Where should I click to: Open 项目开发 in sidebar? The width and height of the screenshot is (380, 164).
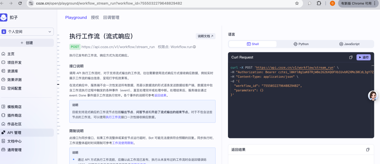(x=14, y=62)
